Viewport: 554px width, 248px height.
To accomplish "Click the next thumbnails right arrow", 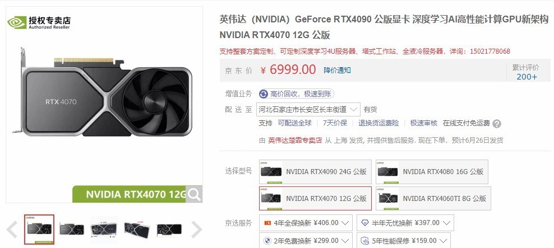I will pyautogui.click(x=196, y=230).
